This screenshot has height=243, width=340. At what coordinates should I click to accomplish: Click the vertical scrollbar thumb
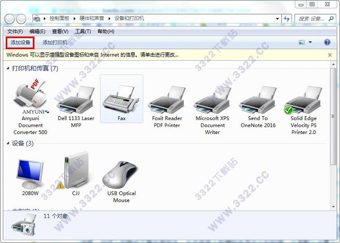(333, 117)
